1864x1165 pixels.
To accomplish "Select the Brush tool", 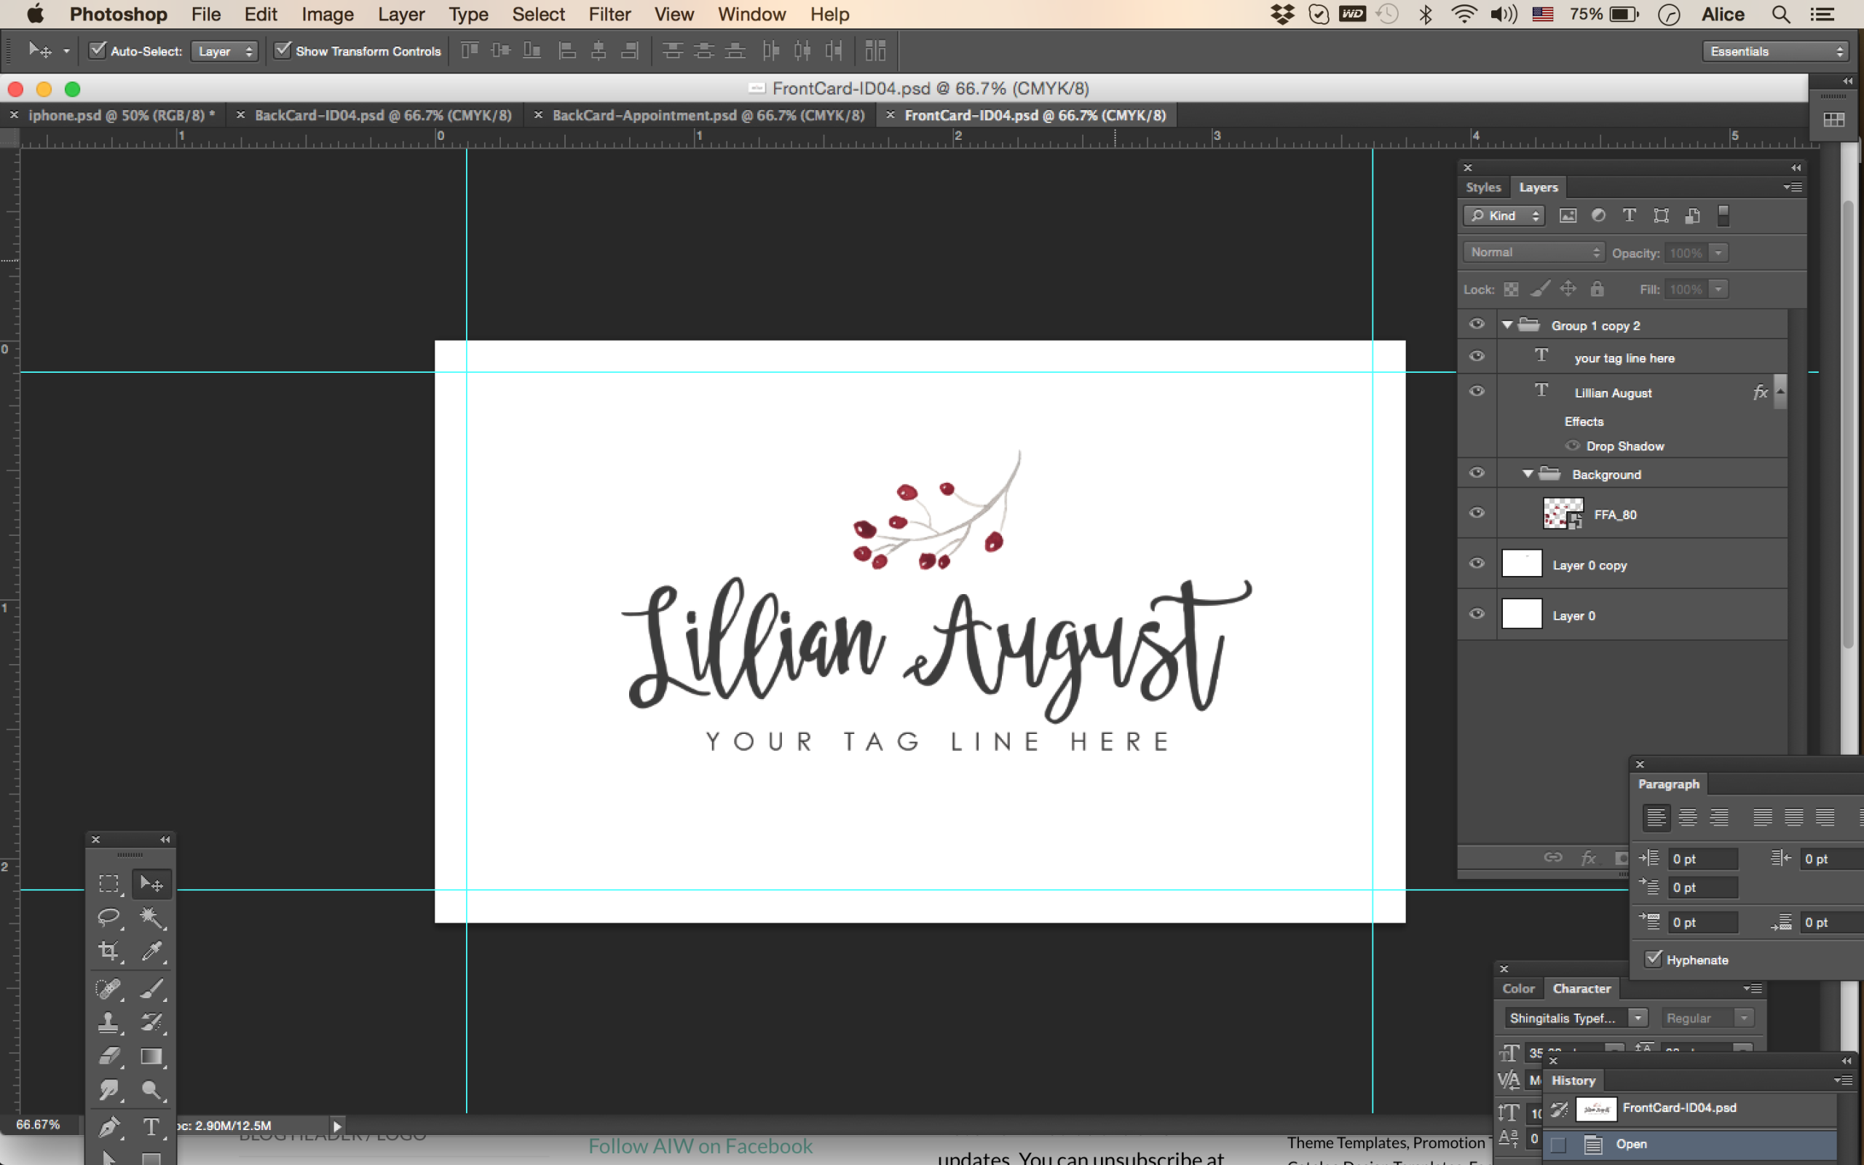I will click(151, 989).
